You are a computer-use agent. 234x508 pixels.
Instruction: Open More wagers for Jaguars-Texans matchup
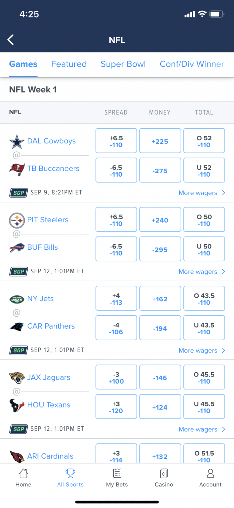198,429
